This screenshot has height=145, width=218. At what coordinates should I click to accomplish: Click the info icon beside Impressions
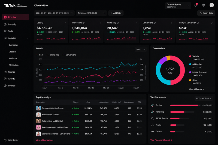84,23
